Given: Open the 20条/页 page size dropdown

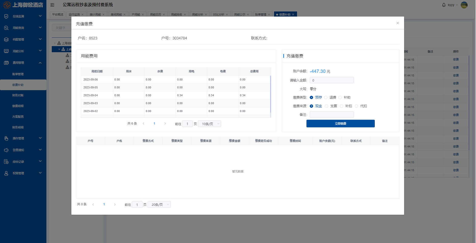Looking at the screenshot, I should tap(159, 205).
